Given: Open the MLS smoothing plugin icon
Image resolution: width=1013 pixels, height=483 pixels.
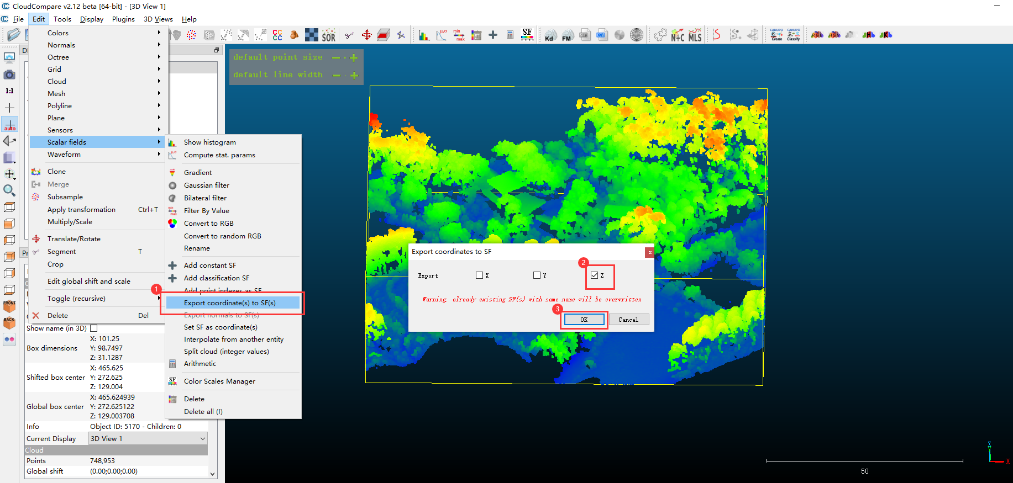Looking at the screenshot, I should click(695, 35).
